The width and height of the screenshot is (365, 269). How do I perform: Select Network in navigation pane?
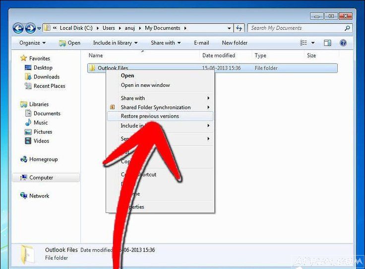[39, 196]
